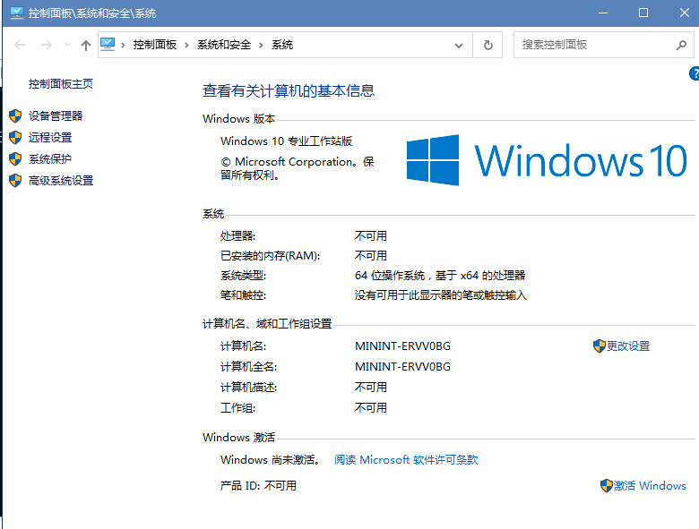Click shield icon beside 设备管理器

click(15, 115)
